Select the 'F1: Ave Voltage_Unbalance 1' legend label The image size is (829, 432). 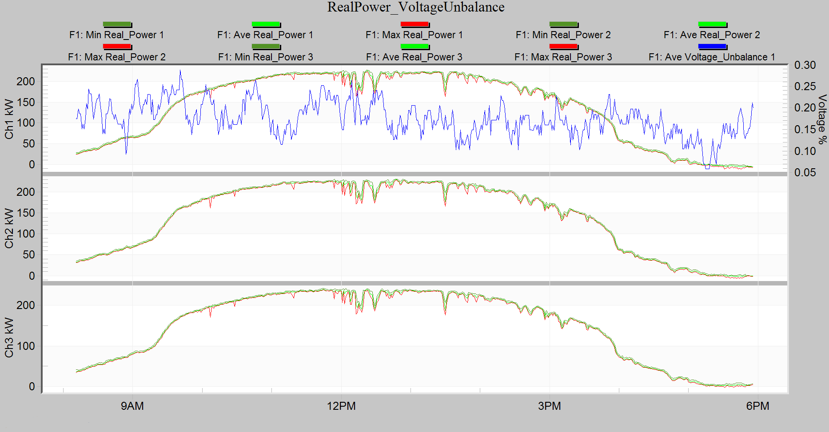(712, 57)
